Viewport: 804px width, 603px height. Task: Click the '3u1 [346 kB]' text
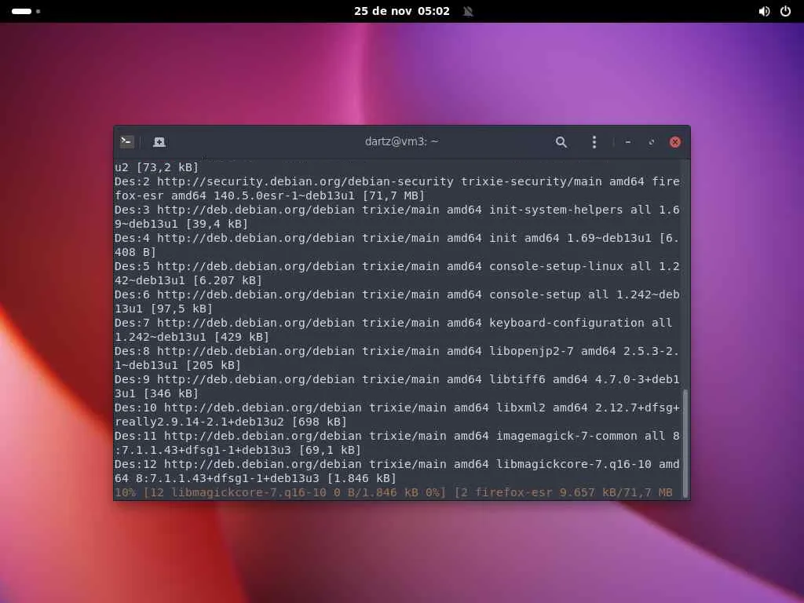[x=156, y=393]
